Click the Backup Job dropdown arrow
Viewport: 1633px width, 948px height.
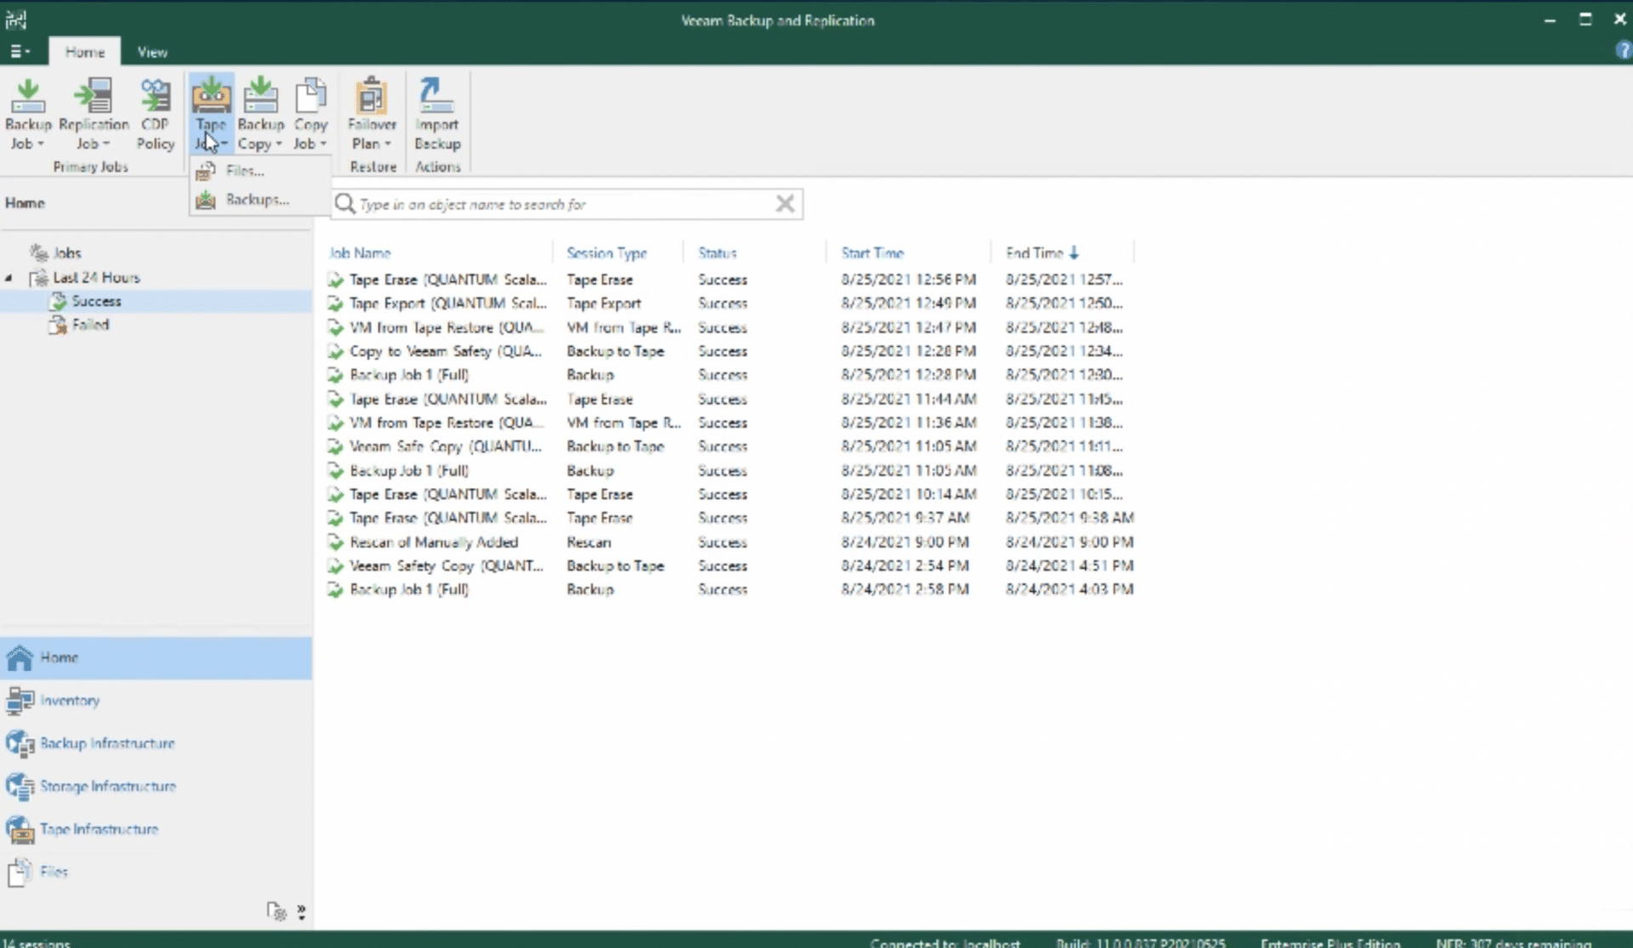click(x=40, y=145)
